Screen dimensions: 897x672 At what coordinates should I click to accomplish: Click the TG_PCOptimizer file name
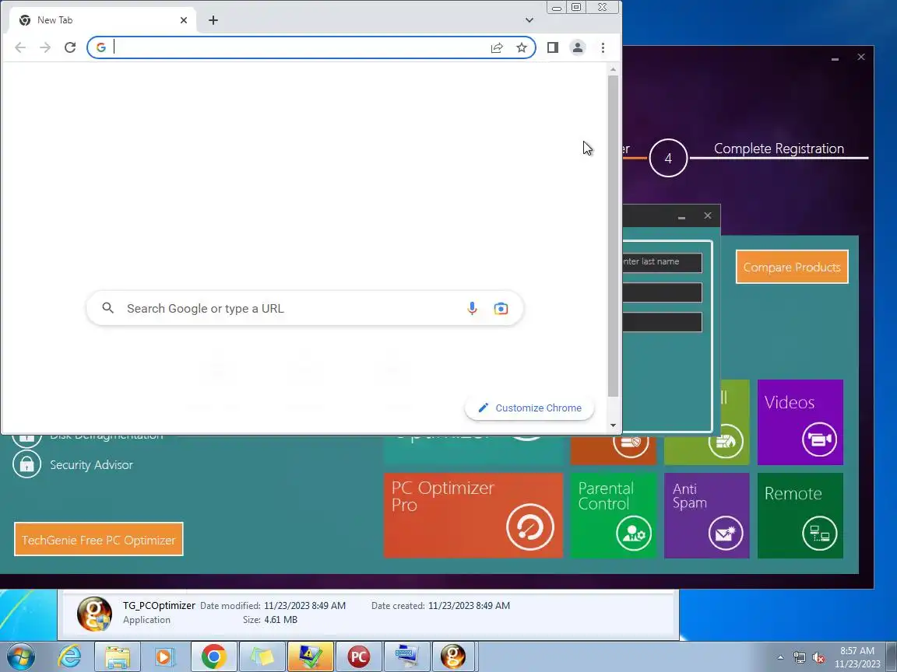(x=159, y=605)
